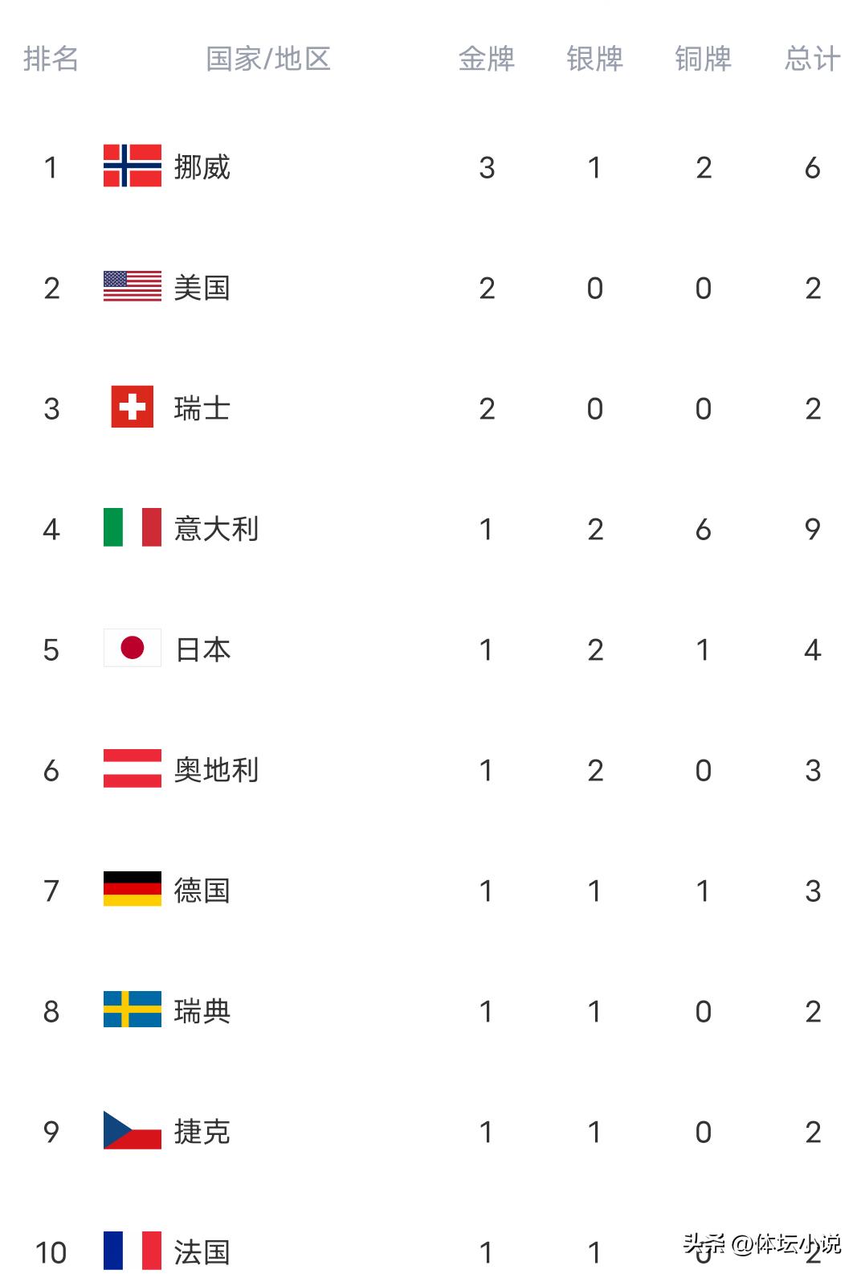Open the 挪威 country link
The height and width of the screenshot is (1274, 861).
coord(202,167)
